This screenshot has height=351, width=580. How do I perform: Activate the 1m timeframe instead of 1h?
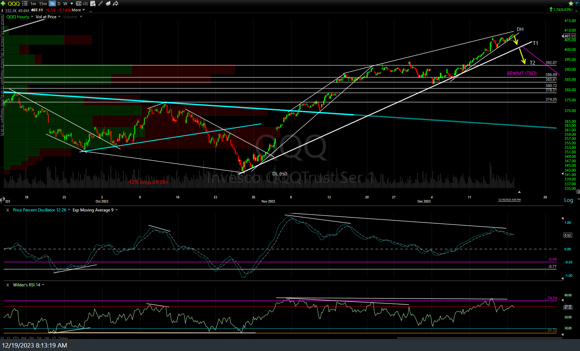[x=33, y=3]
